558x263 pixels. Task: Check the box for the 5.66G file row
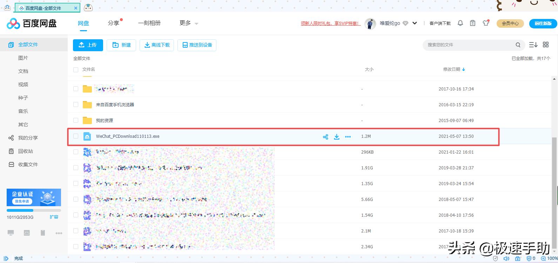[x=75, y=199]
